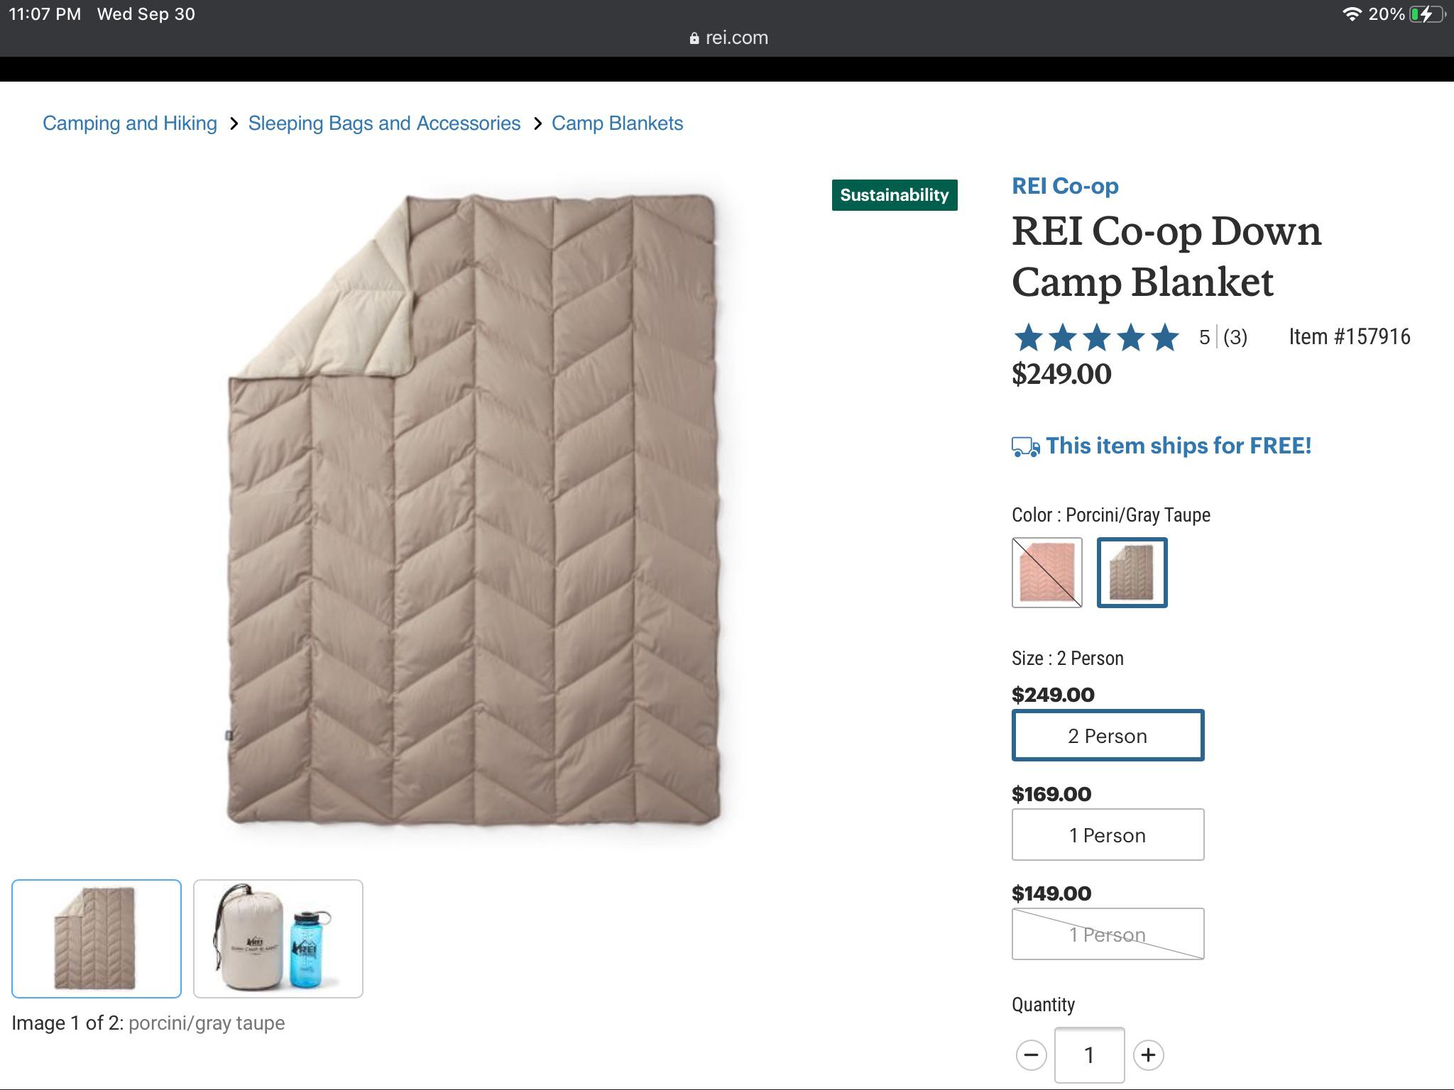
Task: Click the Sustainability badge
Action: pyautogui.click(x=895, y=194)
